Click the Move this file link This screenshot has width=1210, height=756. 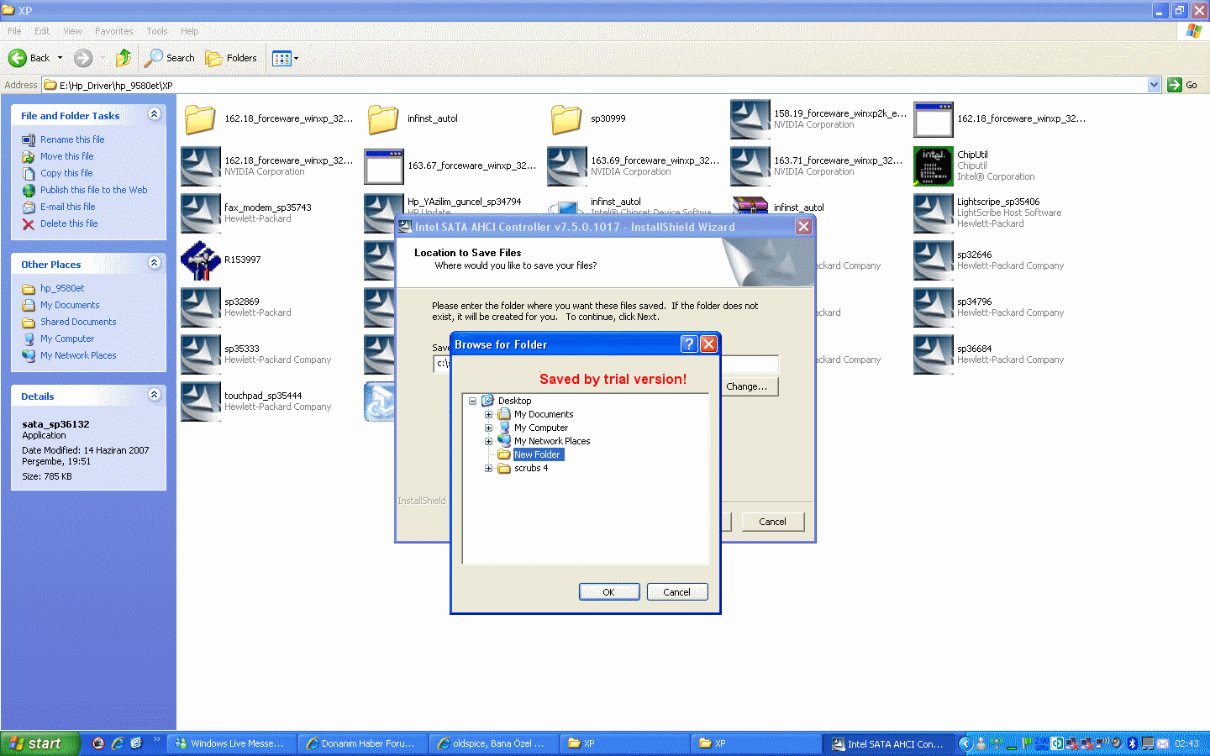[66, 156]
